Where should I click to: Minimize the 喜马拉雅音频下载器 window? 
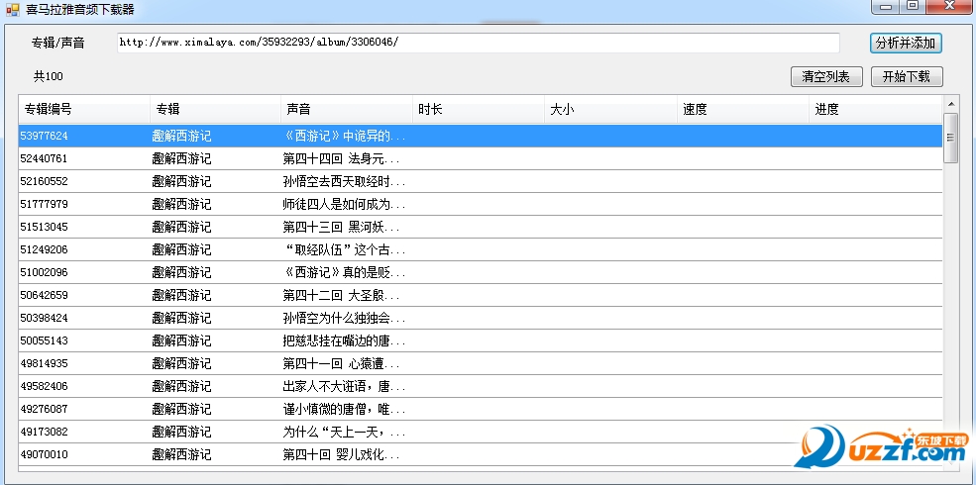886,6
